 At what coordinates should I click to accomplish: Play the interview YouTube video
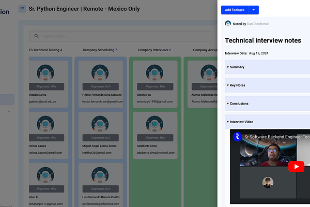296,167
